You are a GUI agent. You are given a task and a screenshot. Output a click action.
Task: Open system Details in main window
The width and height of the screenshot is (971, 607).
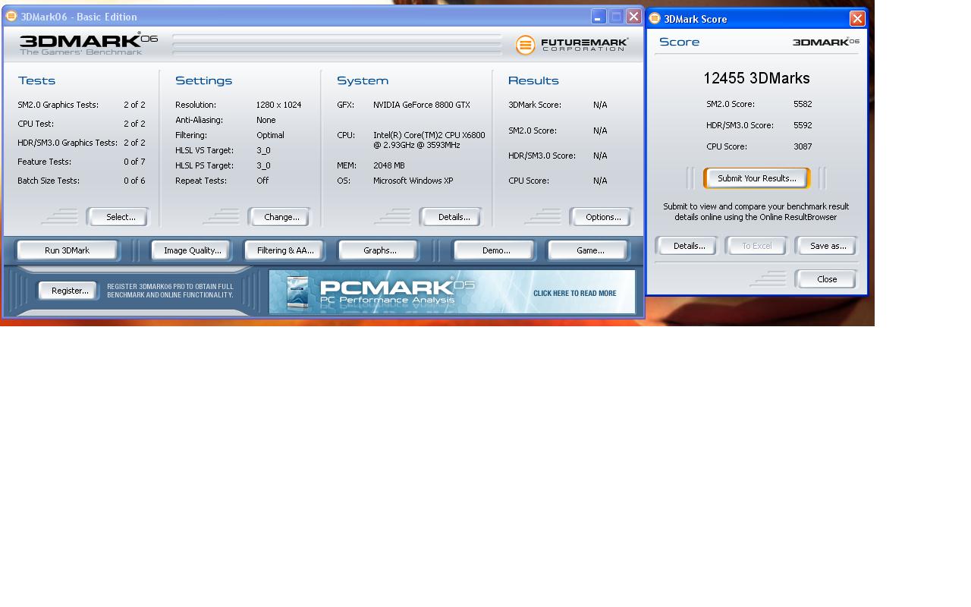[451, 217]
